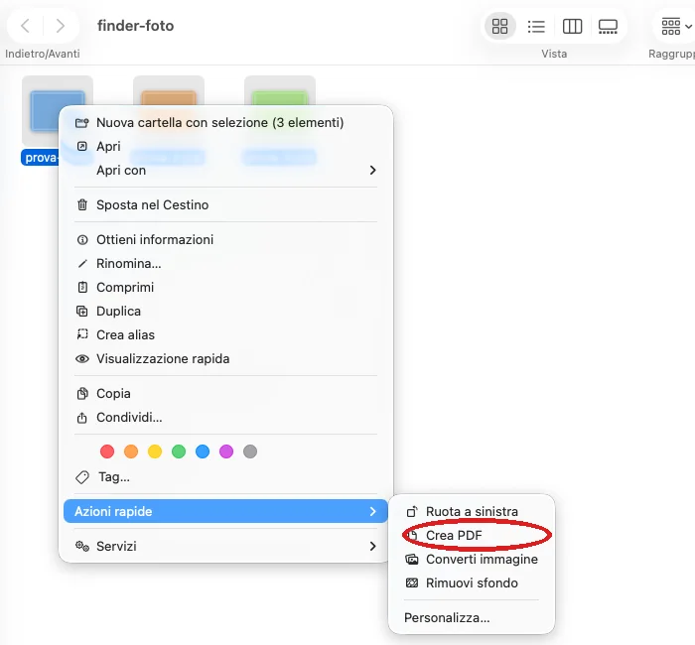Expand the Servizi chevron arrow
The width and height of the screenshot is (695, 645).
(x=372, y=546)
